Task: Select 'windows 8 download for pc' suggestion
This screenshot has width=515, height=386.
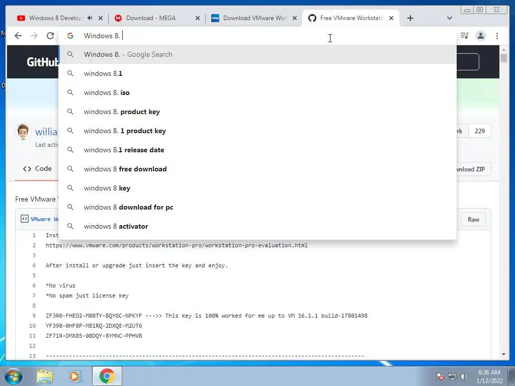Action: coord(257,207)
